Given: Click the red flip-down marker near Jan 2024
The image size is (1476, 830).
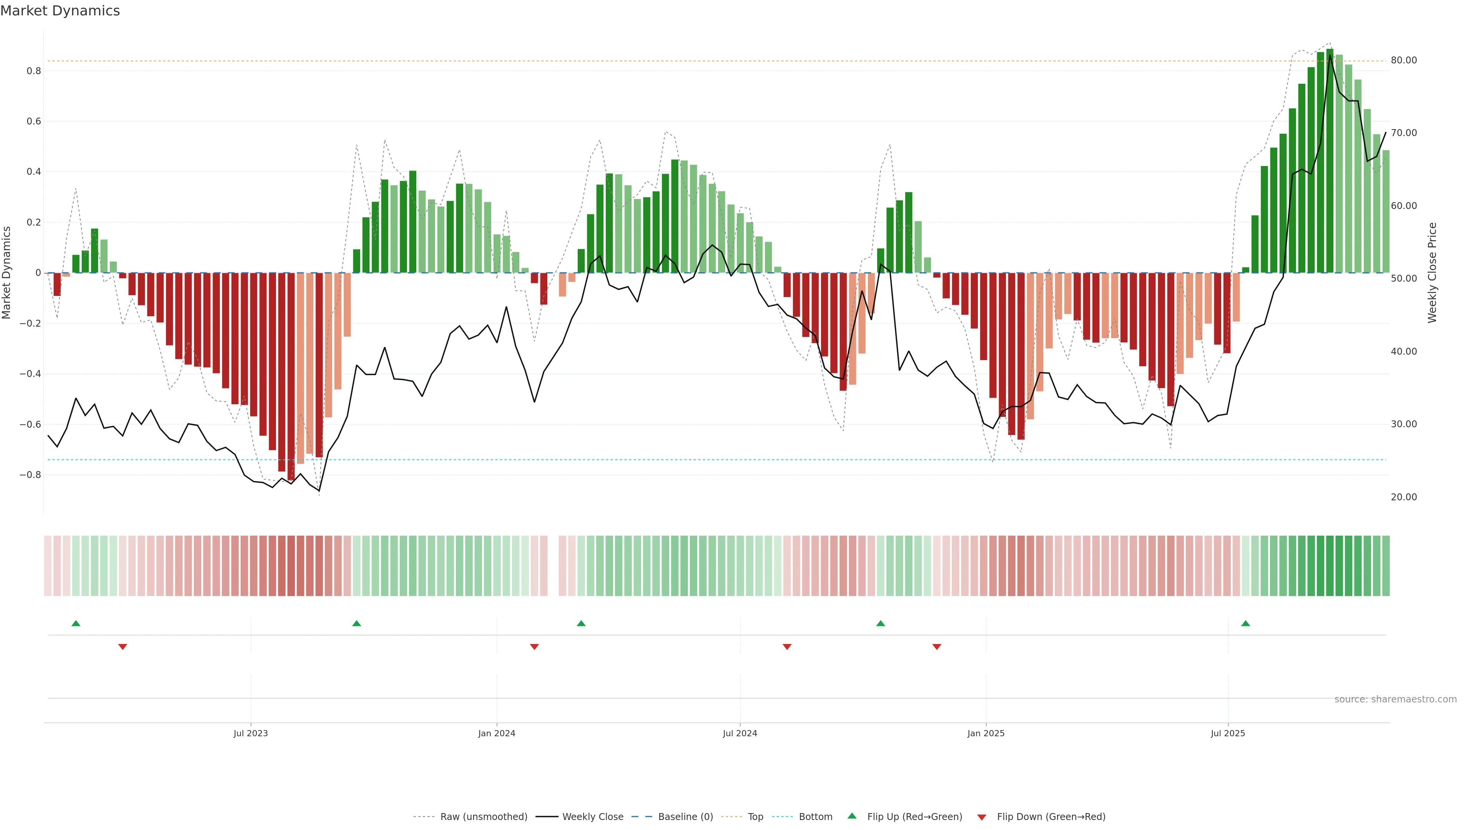Looking at the screenshot, I should (534, 647).
